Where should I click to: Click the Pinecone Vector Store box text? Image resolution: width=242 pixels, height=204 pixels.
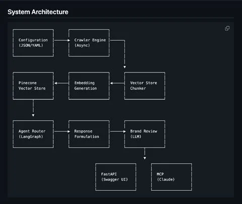coord(32,86)
